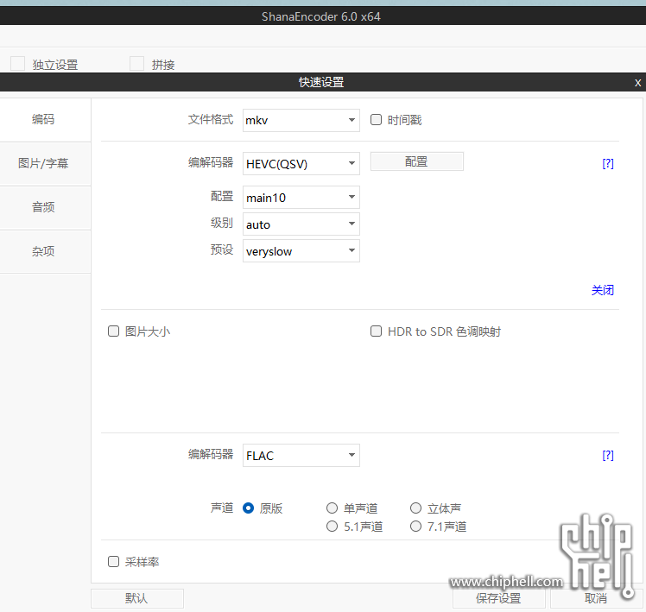Close the 快速设置 dialog with X

click(637, 83)
